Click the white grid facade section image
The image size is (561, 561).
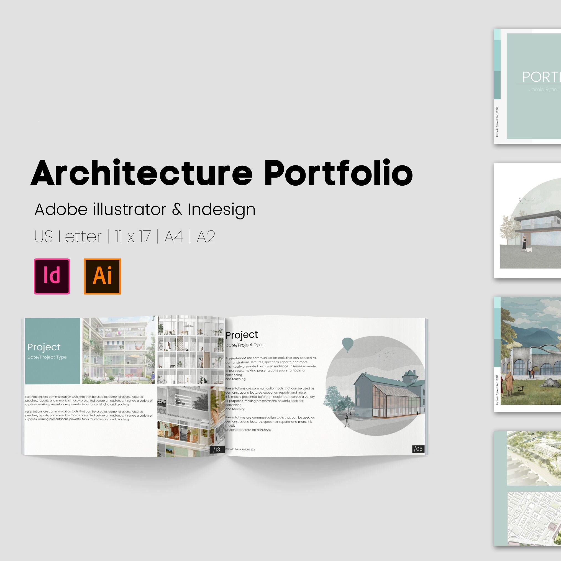[191, 350]
